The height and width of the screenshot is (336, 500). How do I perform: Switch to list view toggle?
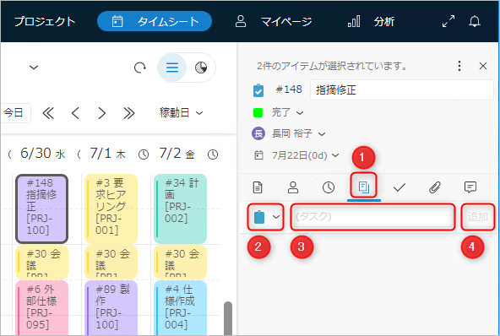coord(172,68)
